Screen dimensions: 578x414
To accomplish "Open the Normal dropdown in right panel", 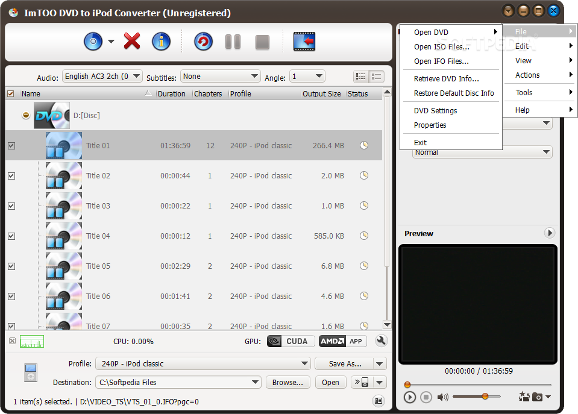I will pos(482,152).
